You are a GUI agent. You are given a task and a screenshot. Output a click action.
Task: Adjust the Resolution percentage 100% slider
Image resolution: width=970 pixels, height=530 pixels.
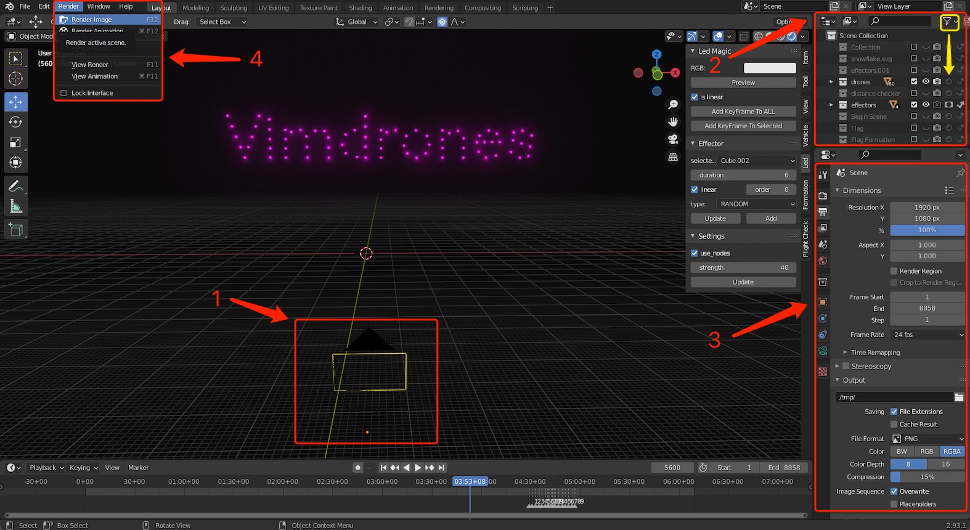coord(927,230)
